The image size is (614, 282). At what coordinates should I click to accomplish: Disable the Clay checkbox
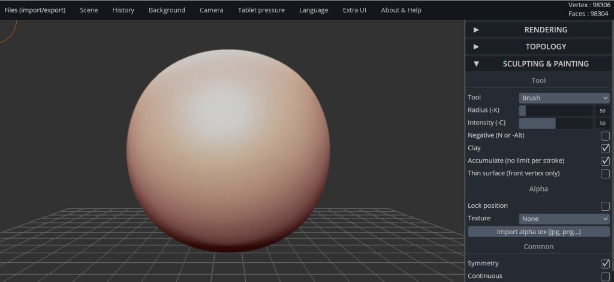tap(605, 148)
